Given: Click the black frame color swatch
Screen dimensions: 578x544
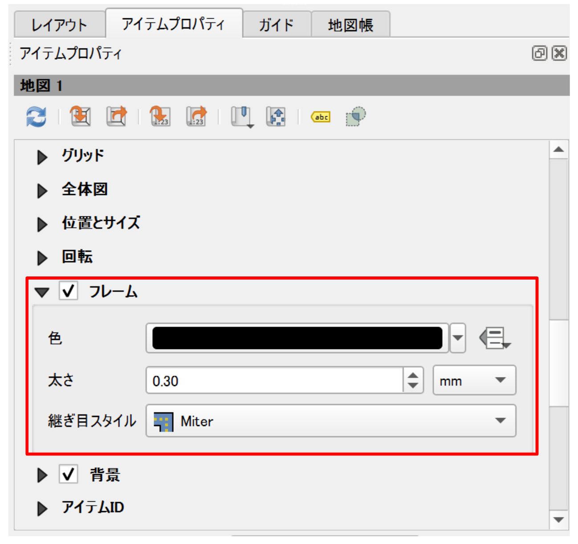Looking at the screenshot, I should [297, 338].
